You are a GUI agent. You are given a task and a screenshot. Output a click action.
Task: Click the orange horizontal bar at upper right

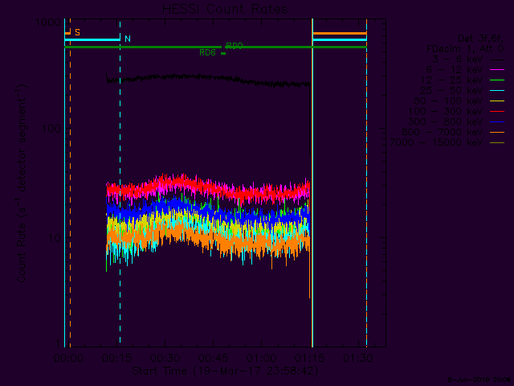[340, 33]
